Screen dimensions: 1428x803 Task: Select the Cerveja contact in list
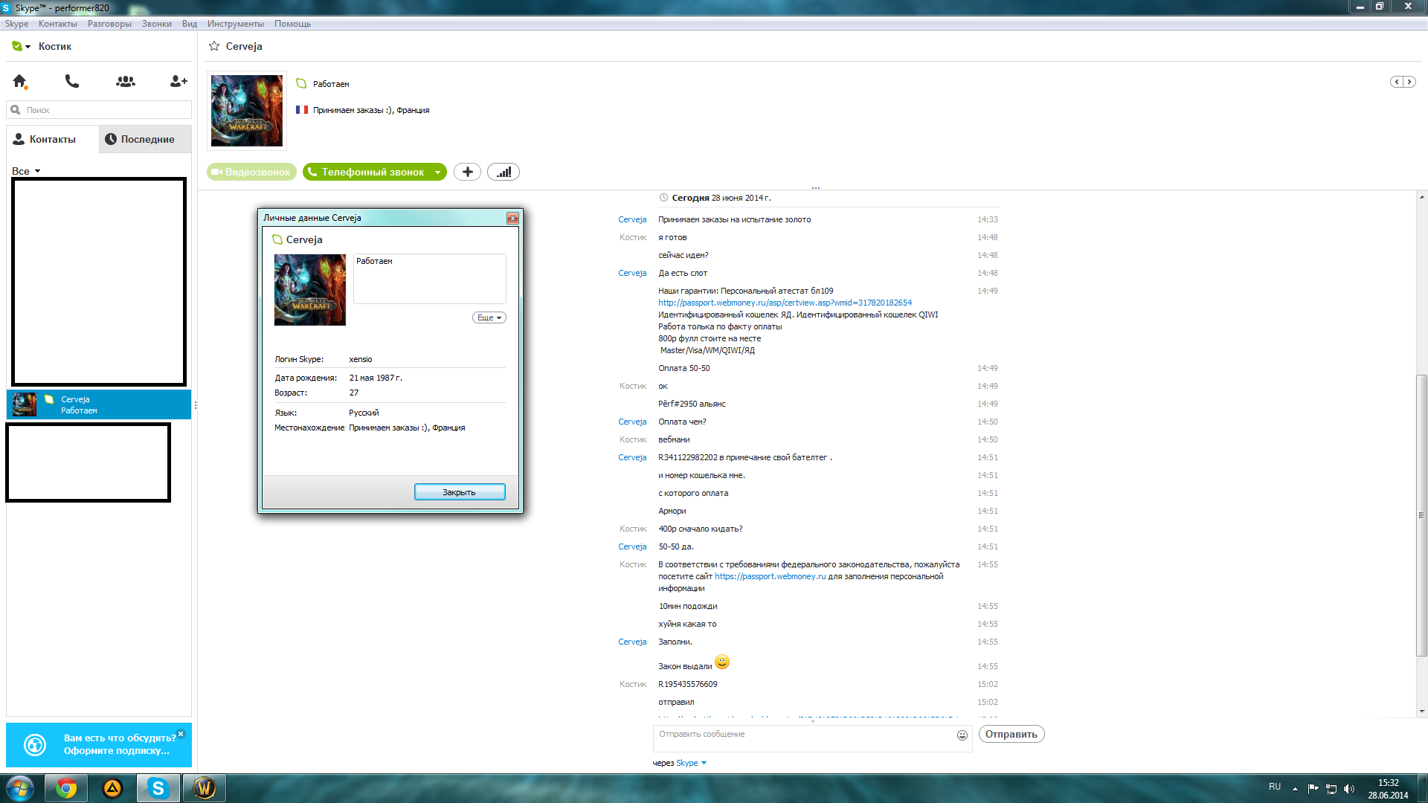(x=99, y=404)
